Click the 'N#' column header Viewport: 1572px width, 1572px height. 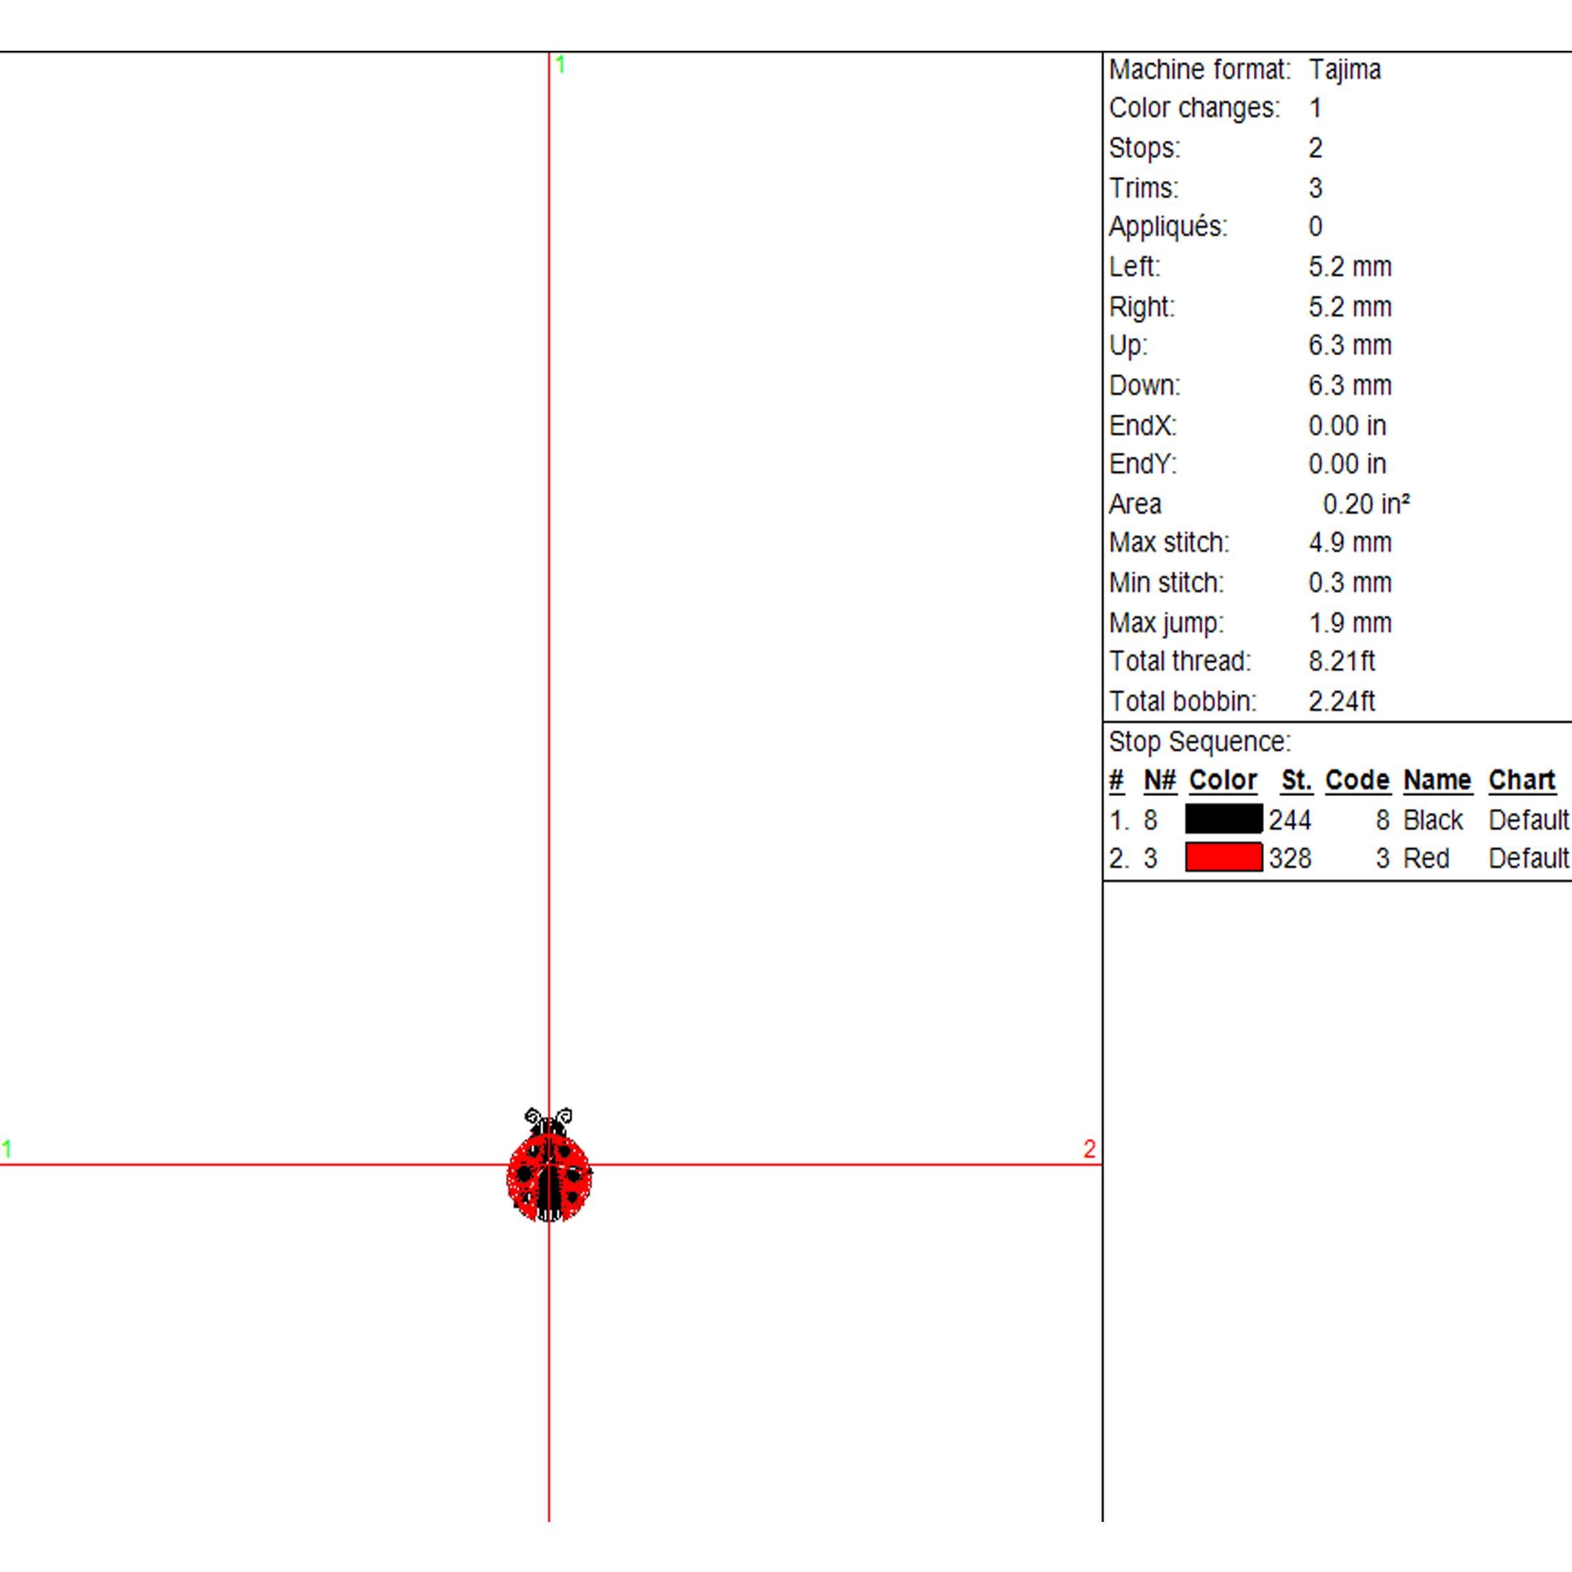[x=1160, y=780]
